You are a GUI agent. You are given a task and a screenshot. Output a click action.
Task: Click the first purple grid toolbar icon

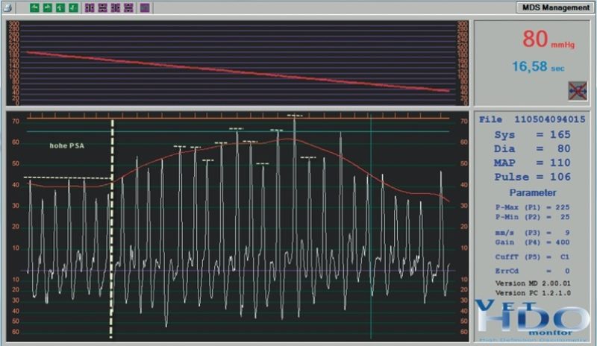click(x=90, y=7)
